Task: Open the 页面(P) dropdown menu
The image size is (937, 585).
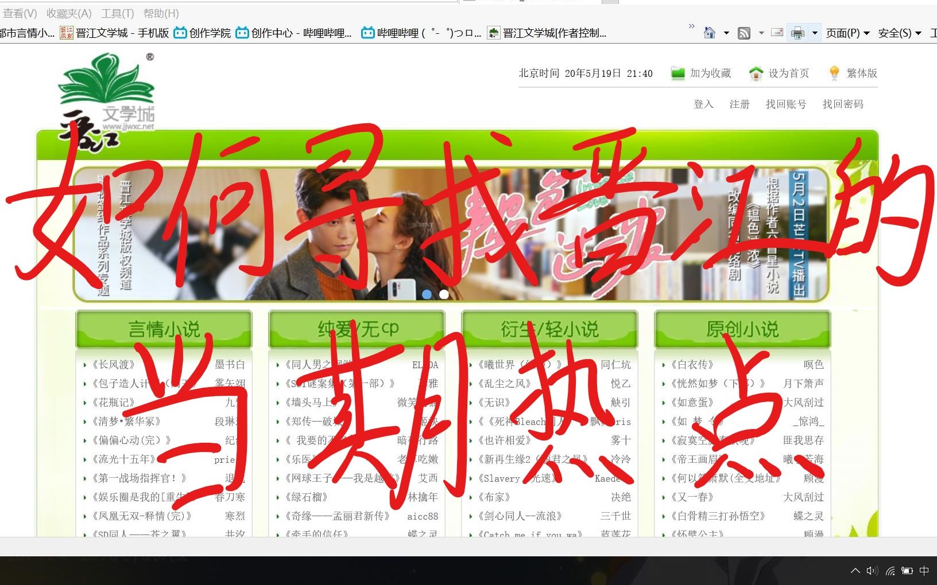Action: [x=847, y=33]
